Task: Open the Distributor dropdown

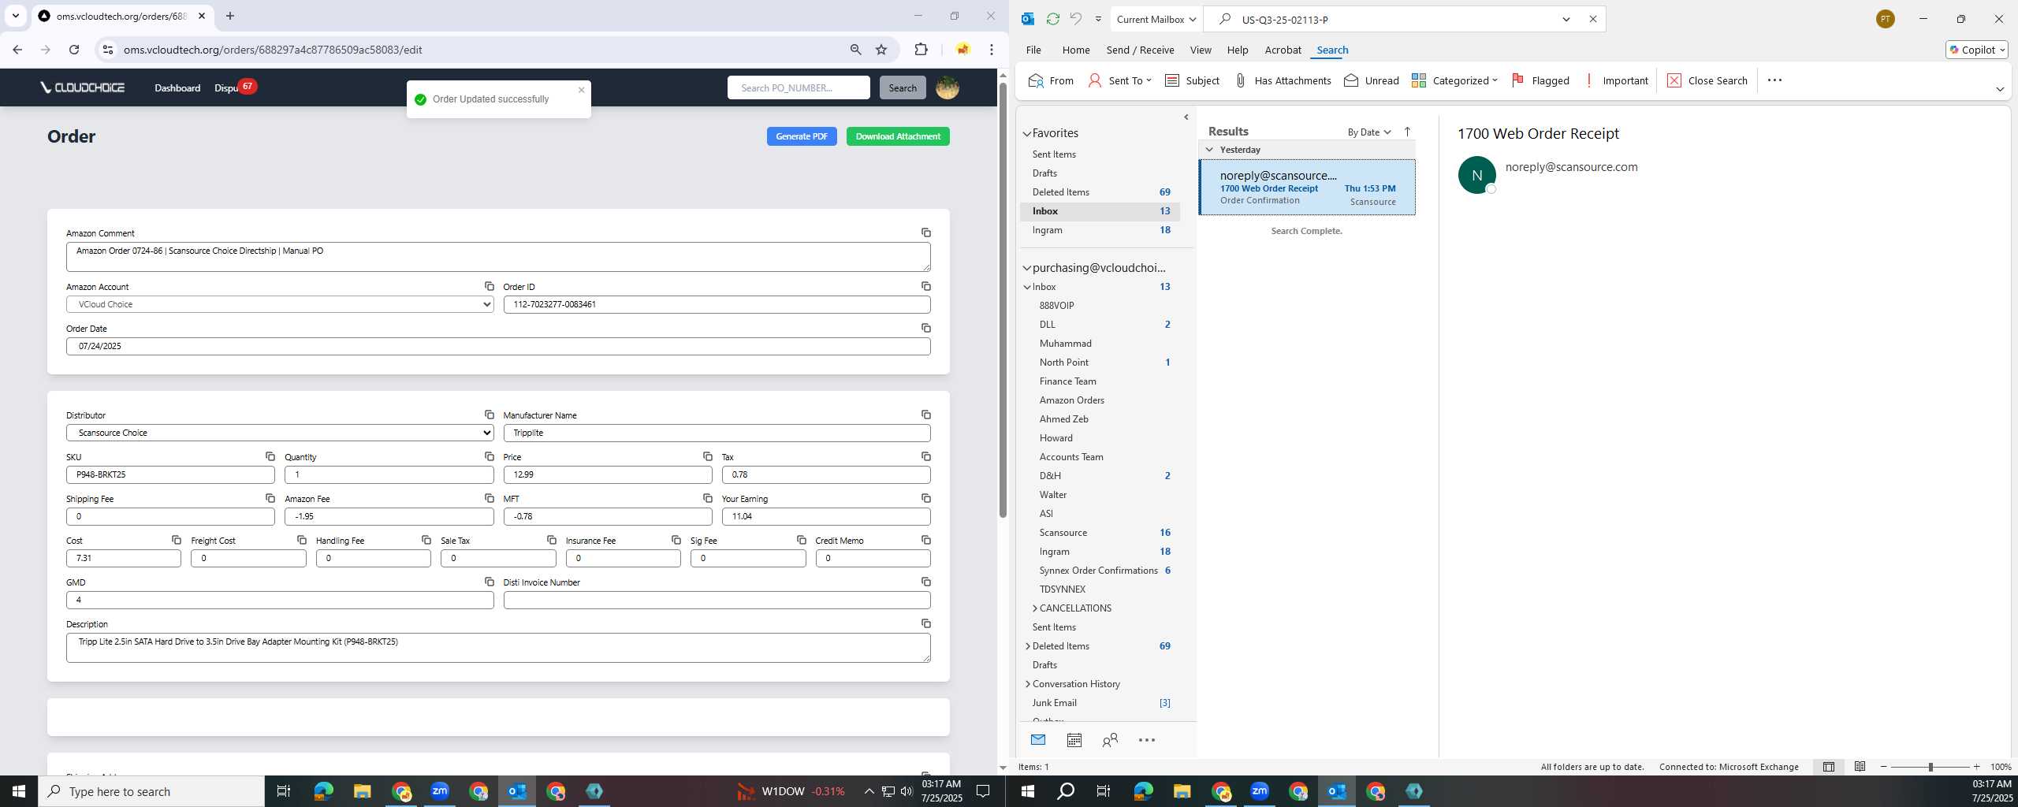Action: coord(280,433)
